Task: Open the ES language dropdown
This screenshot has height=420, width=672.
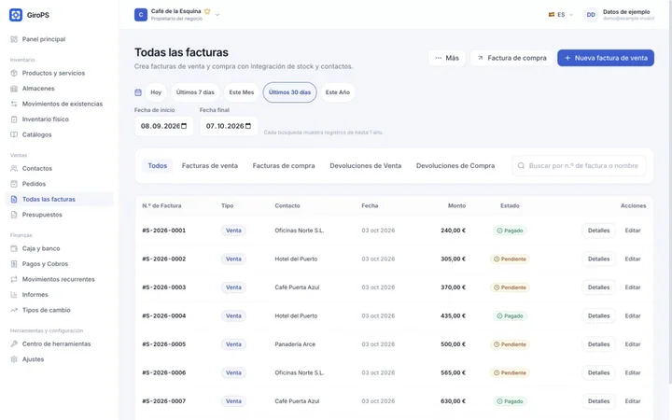Action: [561, 15]
